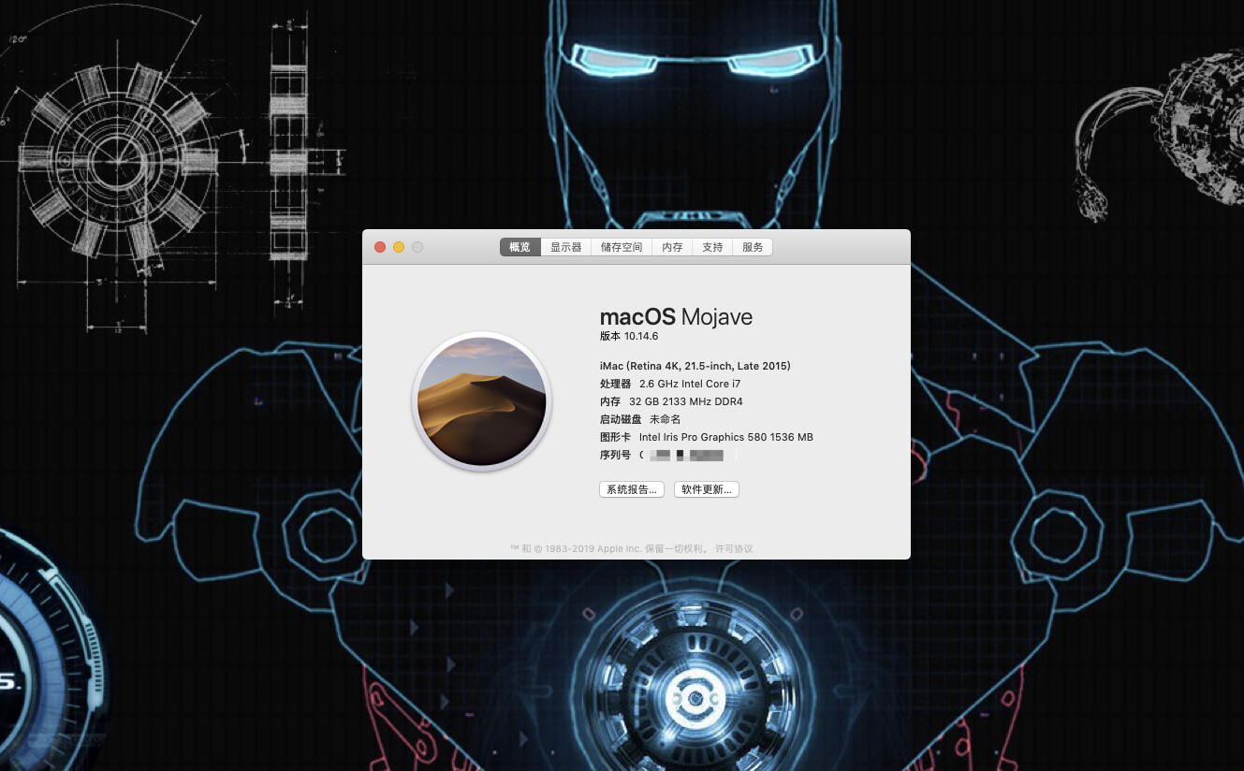Click version text 版本 10.14.6

point(629,337)
